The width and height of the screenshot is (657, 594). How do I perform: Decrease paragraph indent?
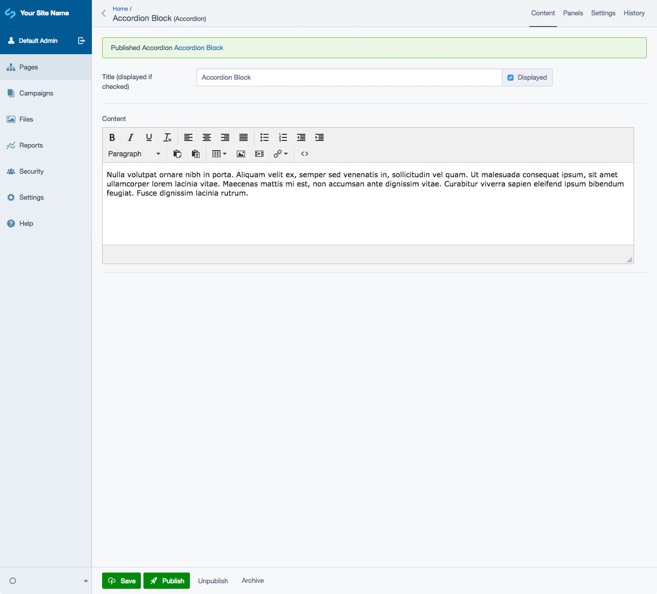(301, 137)
